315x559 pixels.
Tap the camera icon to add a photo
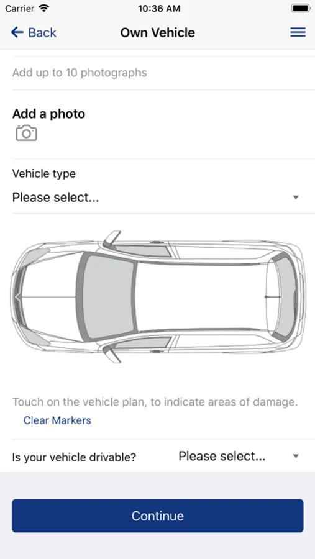pos(26,133)
